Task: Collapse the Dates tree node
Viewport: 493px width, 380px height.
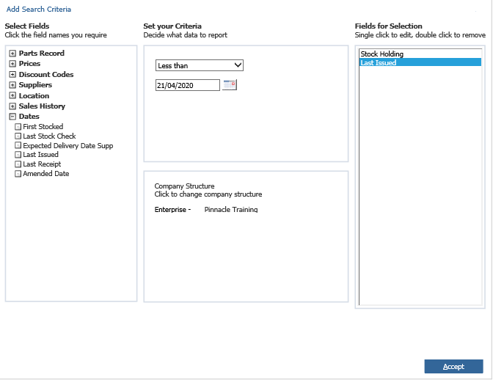Action: point(12,117)
